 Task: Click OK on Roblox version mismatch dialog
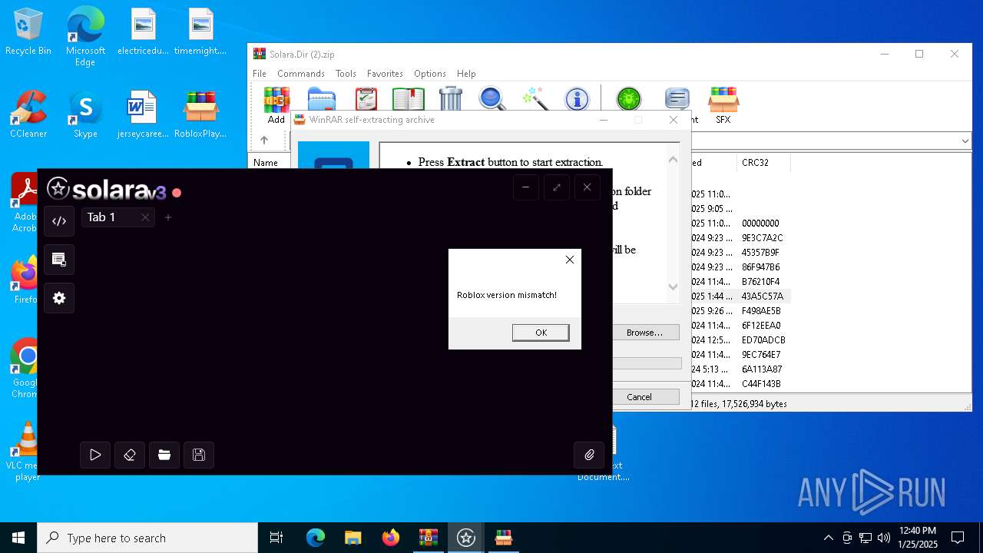point(541,333)
